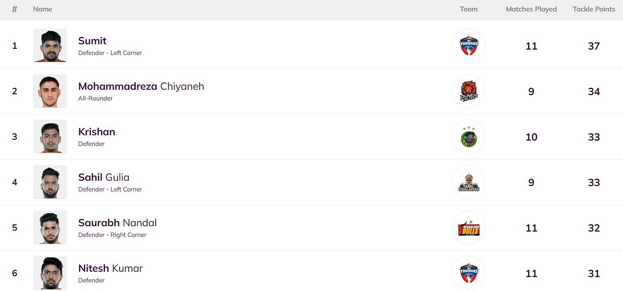The height and width of the screenshot is (291, 623).
Task: Open the Sumit player name link
Action: (92, 41)
